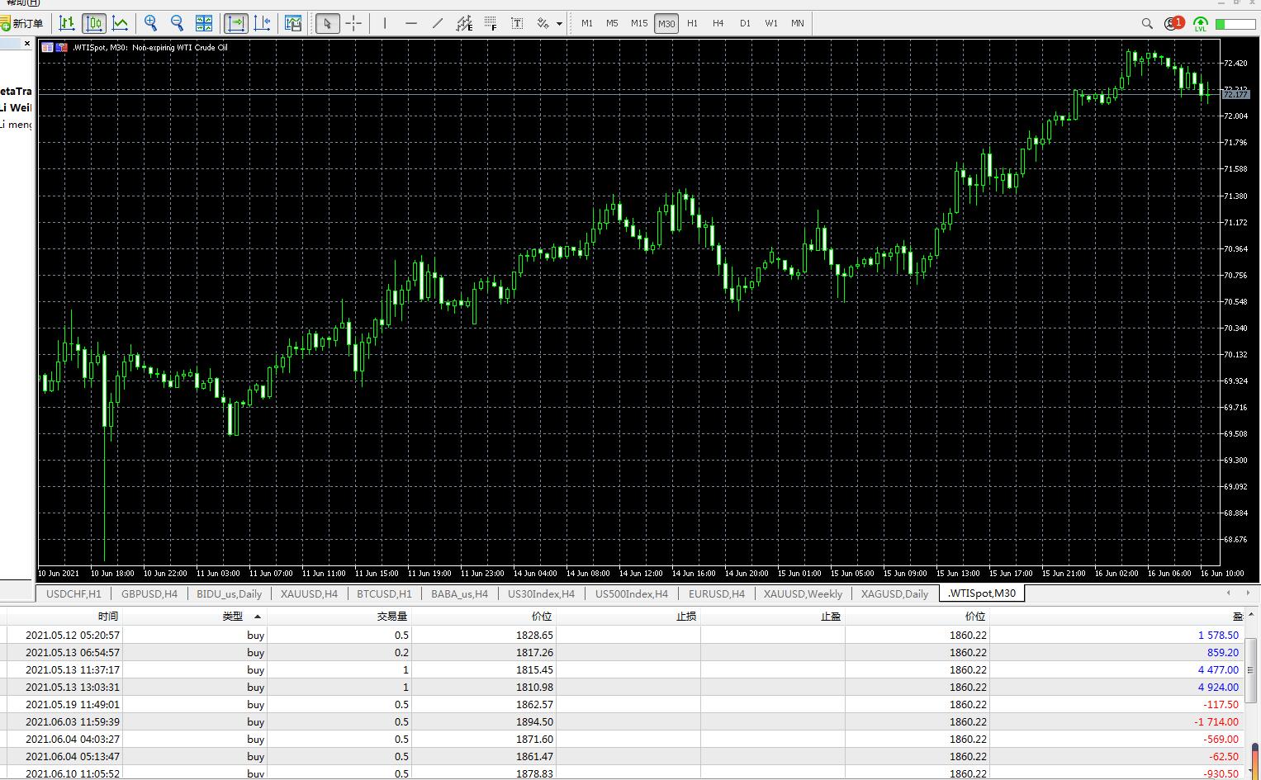Screen dimensions: 1261x780
Task: Open account notifications icon with badge
Action: coord(1173,23)
